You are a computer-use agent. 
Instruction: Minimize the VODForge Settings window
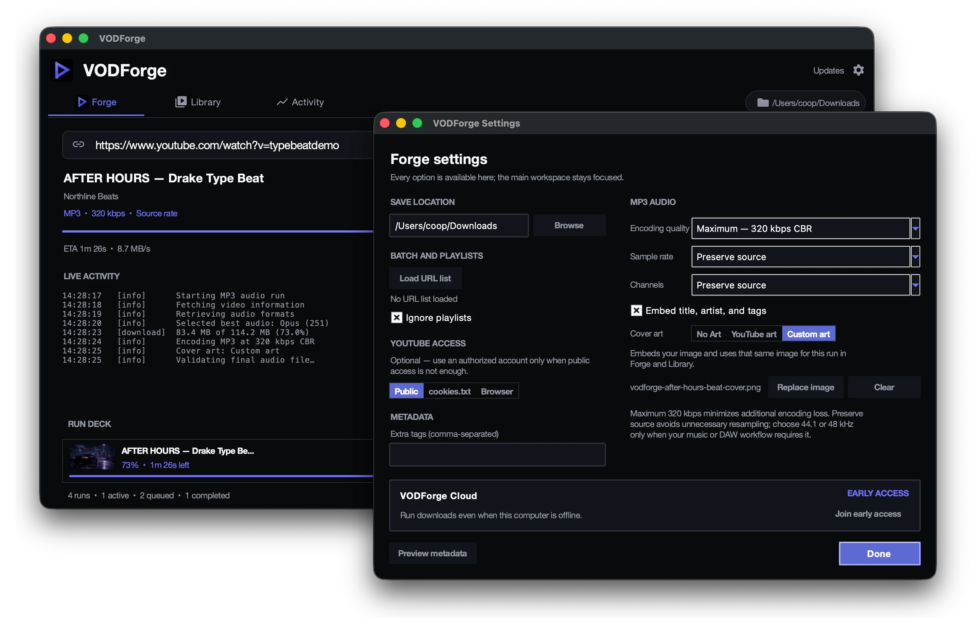[x=401, y=123]
